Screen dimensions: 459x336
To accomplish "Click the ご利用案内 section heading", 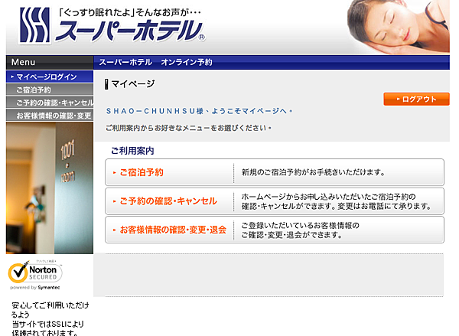I will click(x=132, y=151).
